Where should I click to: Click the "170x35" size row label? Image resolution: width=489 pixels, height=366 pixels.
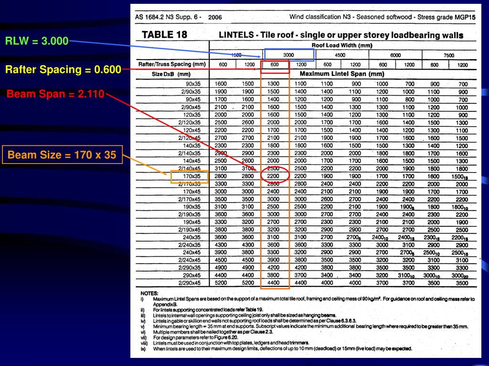pyautogui.click(x=192, y=176)
